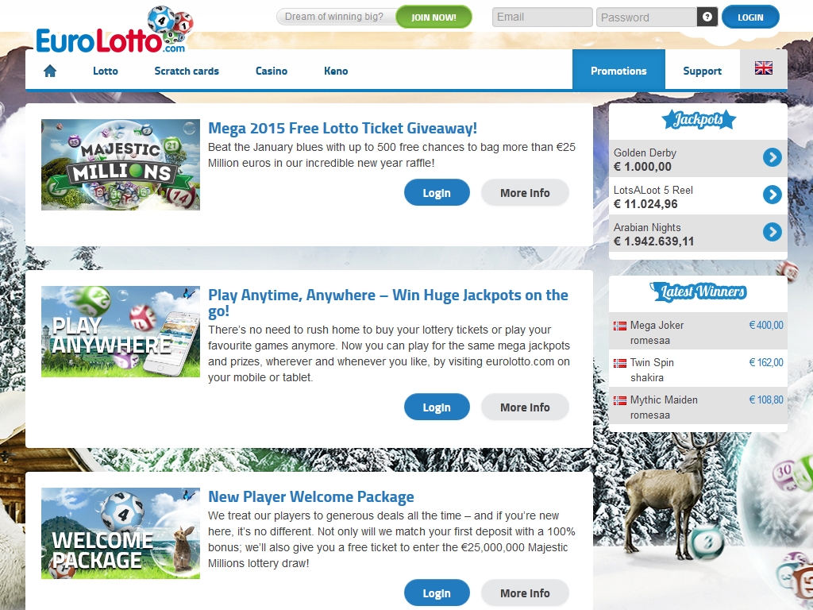The height and width of the screenshot is (610, 813).
Task: Go to the home icon in navigation
Action: coord(50,71)
